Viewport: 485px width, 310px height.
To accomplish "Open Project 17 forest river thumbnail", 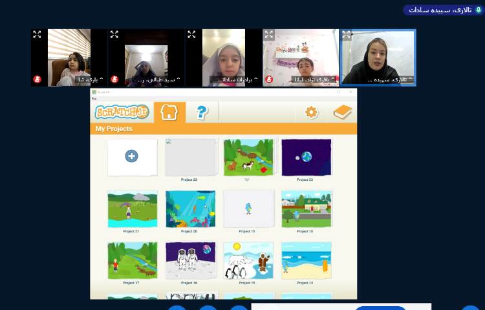I will point(133,261).
